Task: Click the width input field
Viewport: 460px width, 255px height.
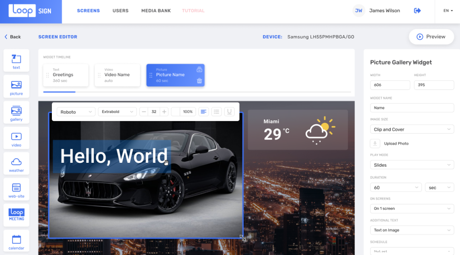Action: click(390, 85)
